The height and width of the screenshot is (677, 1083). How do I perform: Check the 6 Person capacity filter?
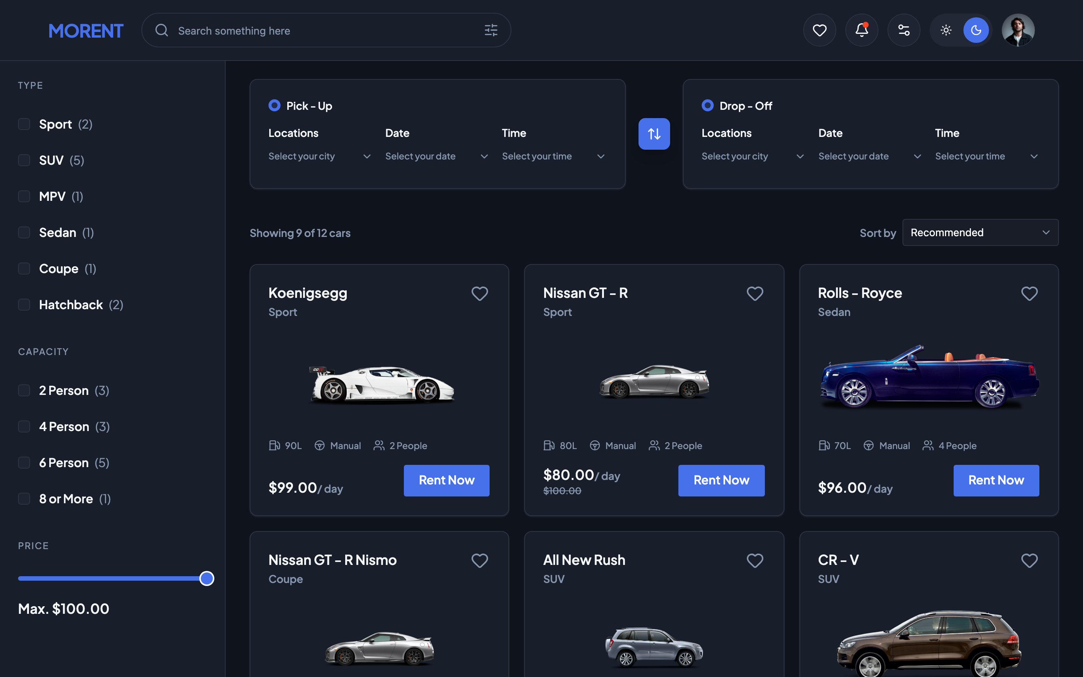coord(24,463)
